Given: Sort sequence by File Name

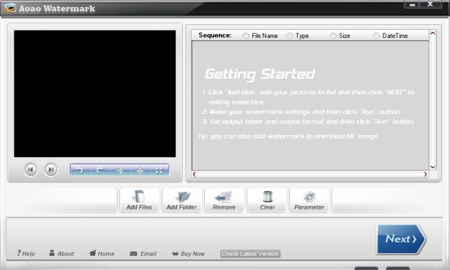Looking at the screenshot, I should [x=246, y=35].
